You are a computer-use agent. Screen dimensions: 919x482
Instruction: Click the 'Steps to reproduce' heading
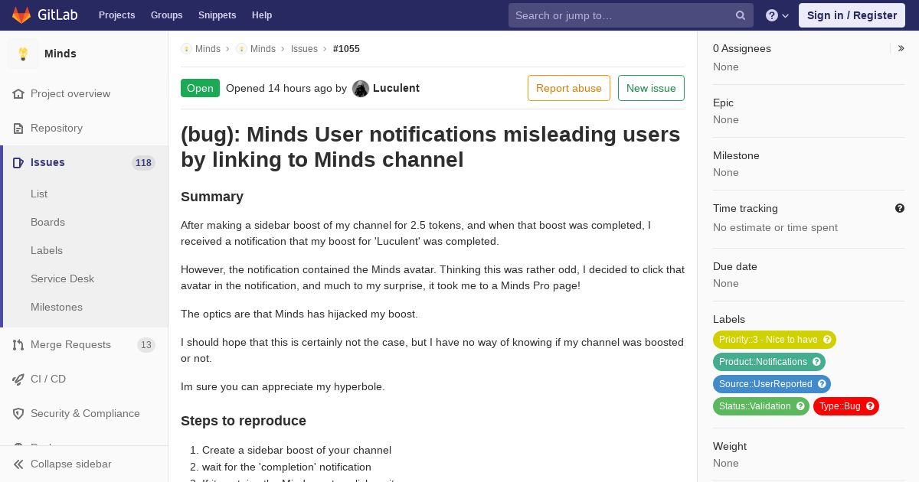point(244,421)
